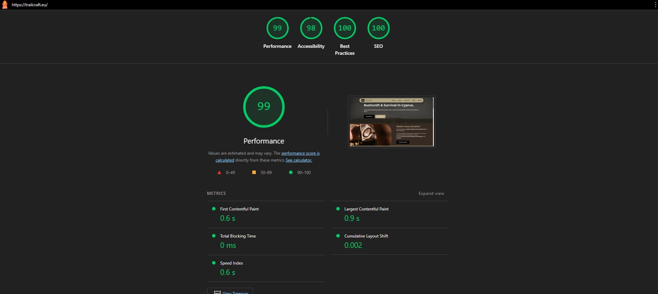
Task: Expand the Total Blocking Time metric
Action: coord(266,241)
